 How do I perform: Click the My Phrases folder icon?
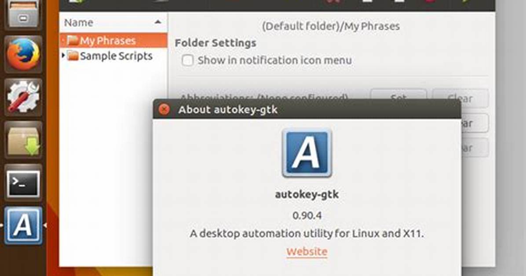73,40
